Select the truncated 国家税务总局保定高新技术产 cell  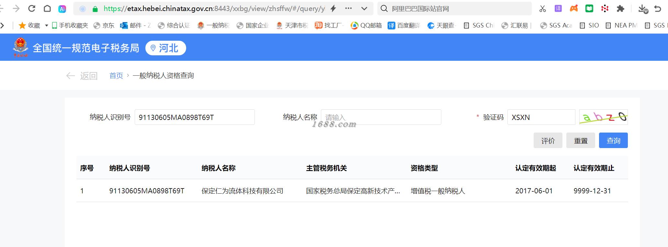pos(353,191)
